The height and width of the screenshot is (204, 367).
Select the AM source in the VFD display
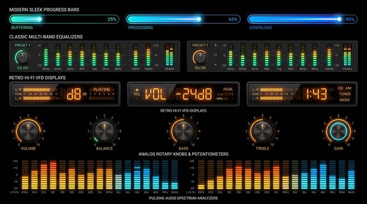click(x=349, y=88)
